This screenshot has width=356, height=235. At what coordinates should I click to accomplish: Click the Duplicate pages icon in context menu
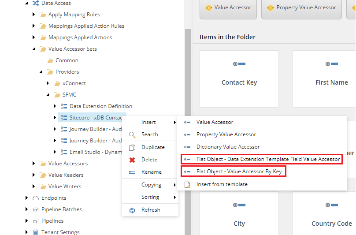coord(132,148)
